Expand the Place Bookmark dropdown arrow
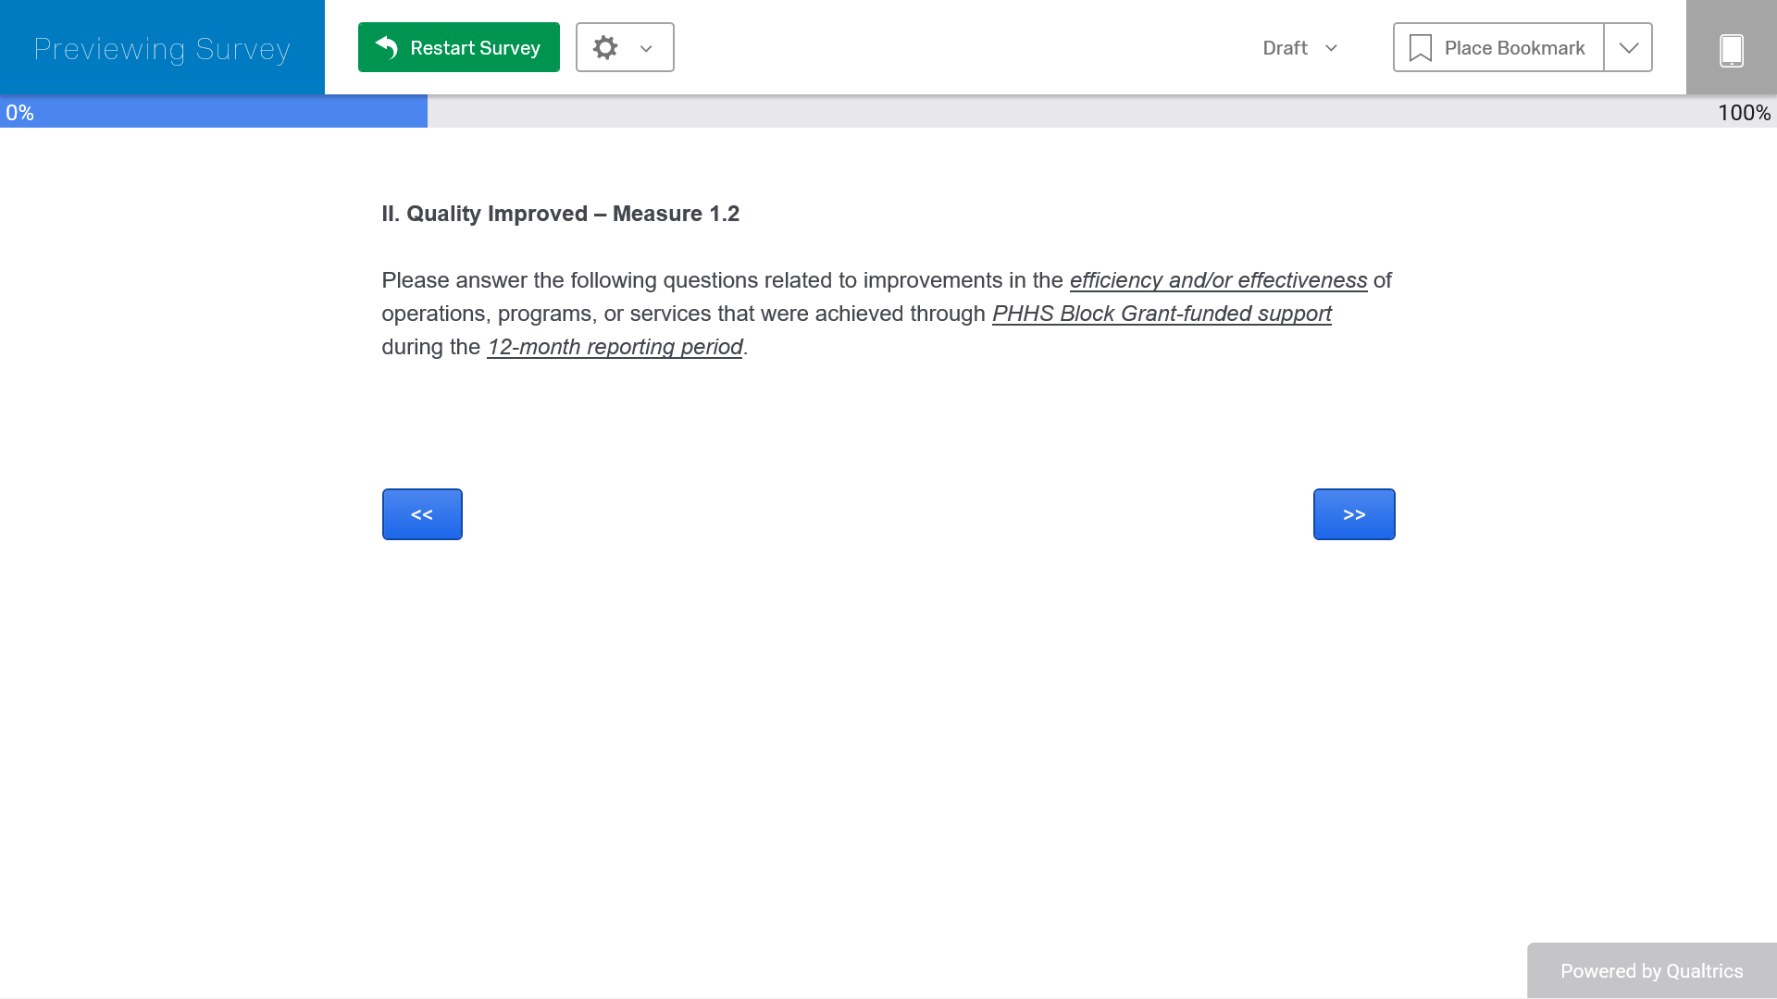Screen dimensions: 1777x999 coord(1628,48)
